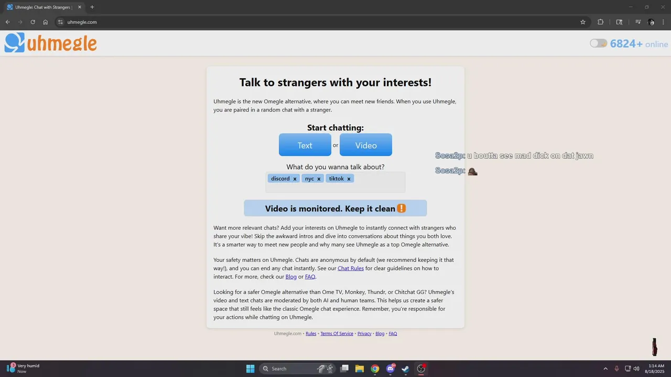The image size is (671, 377).
Task: Select the Uhmegle browser tab
Action: pos(44,7)
